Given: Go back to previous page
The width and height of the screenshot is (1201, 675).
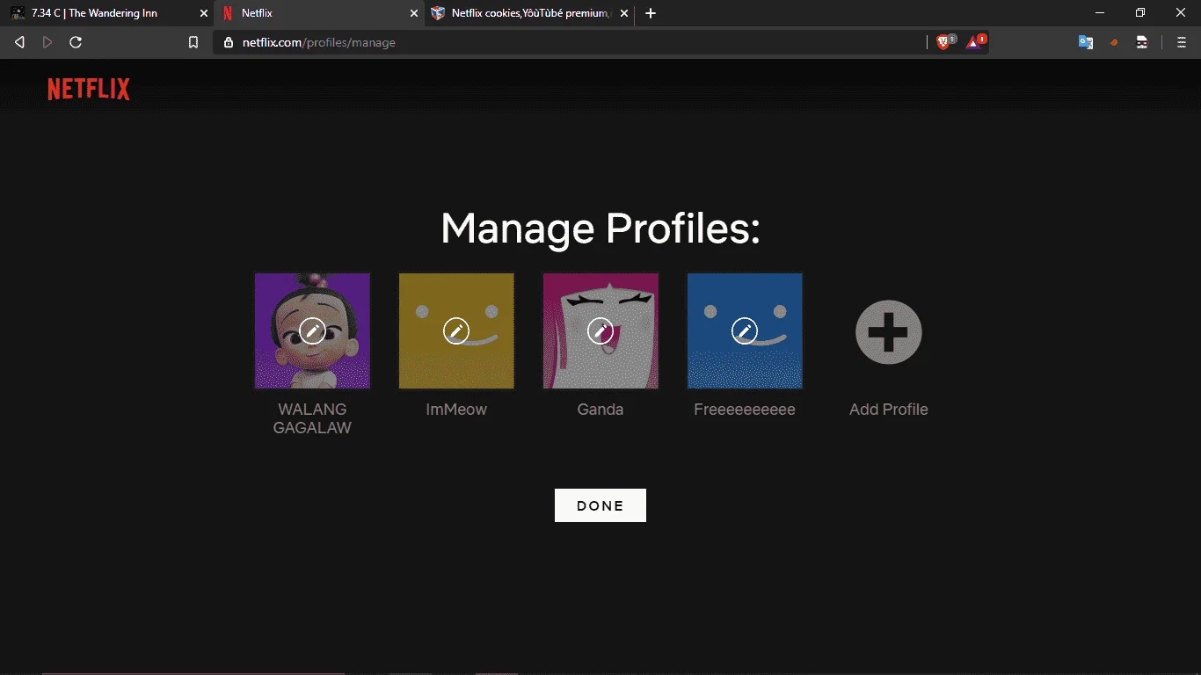Looking at the screenshot, I should coord(20,42).
